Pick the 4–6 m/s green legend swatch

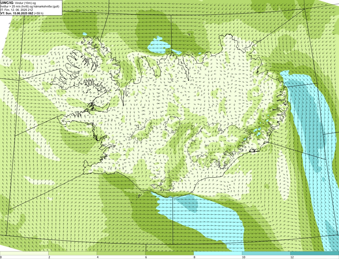pos(121,253)
